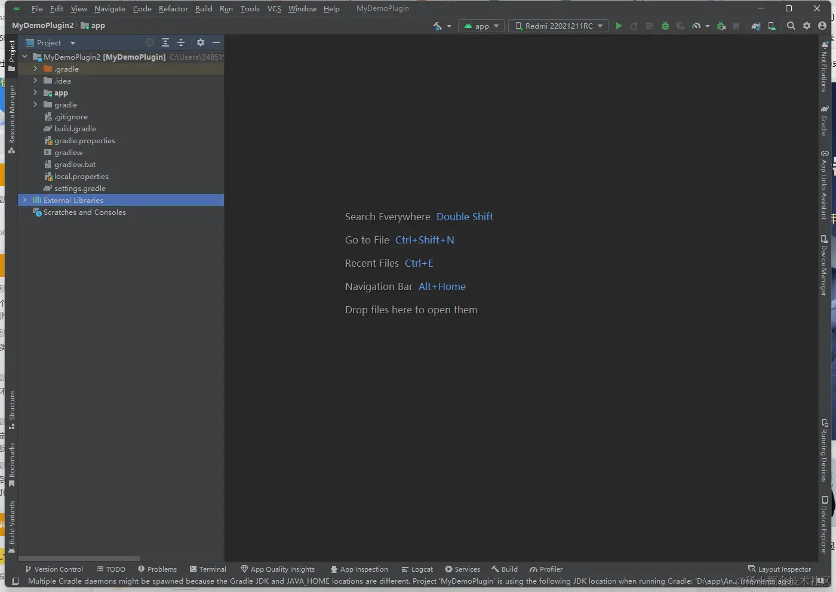Click the Project panel horizontal scrollbar
The image size is (836, 592).
[79, 559]
